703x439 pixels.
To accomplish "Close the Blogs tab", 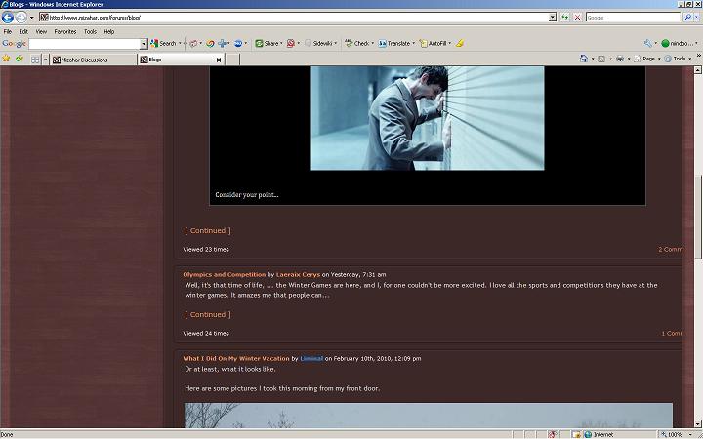I will [219, 60].
